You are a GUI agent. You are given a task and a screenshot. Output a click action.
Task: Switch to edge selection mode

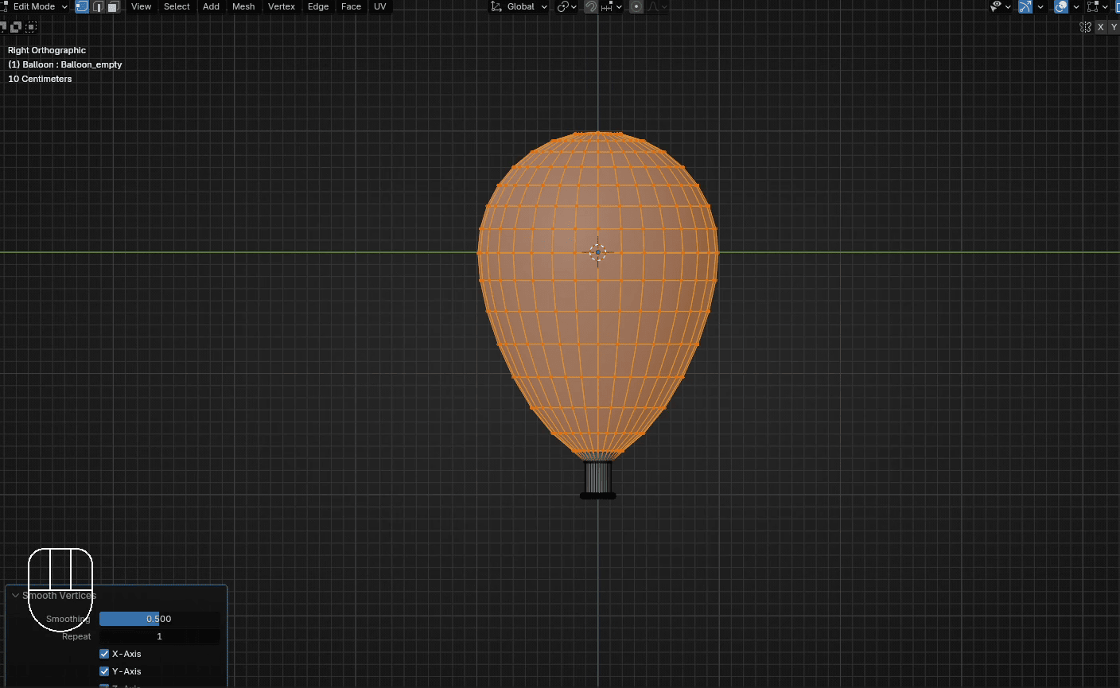(98, 6)
